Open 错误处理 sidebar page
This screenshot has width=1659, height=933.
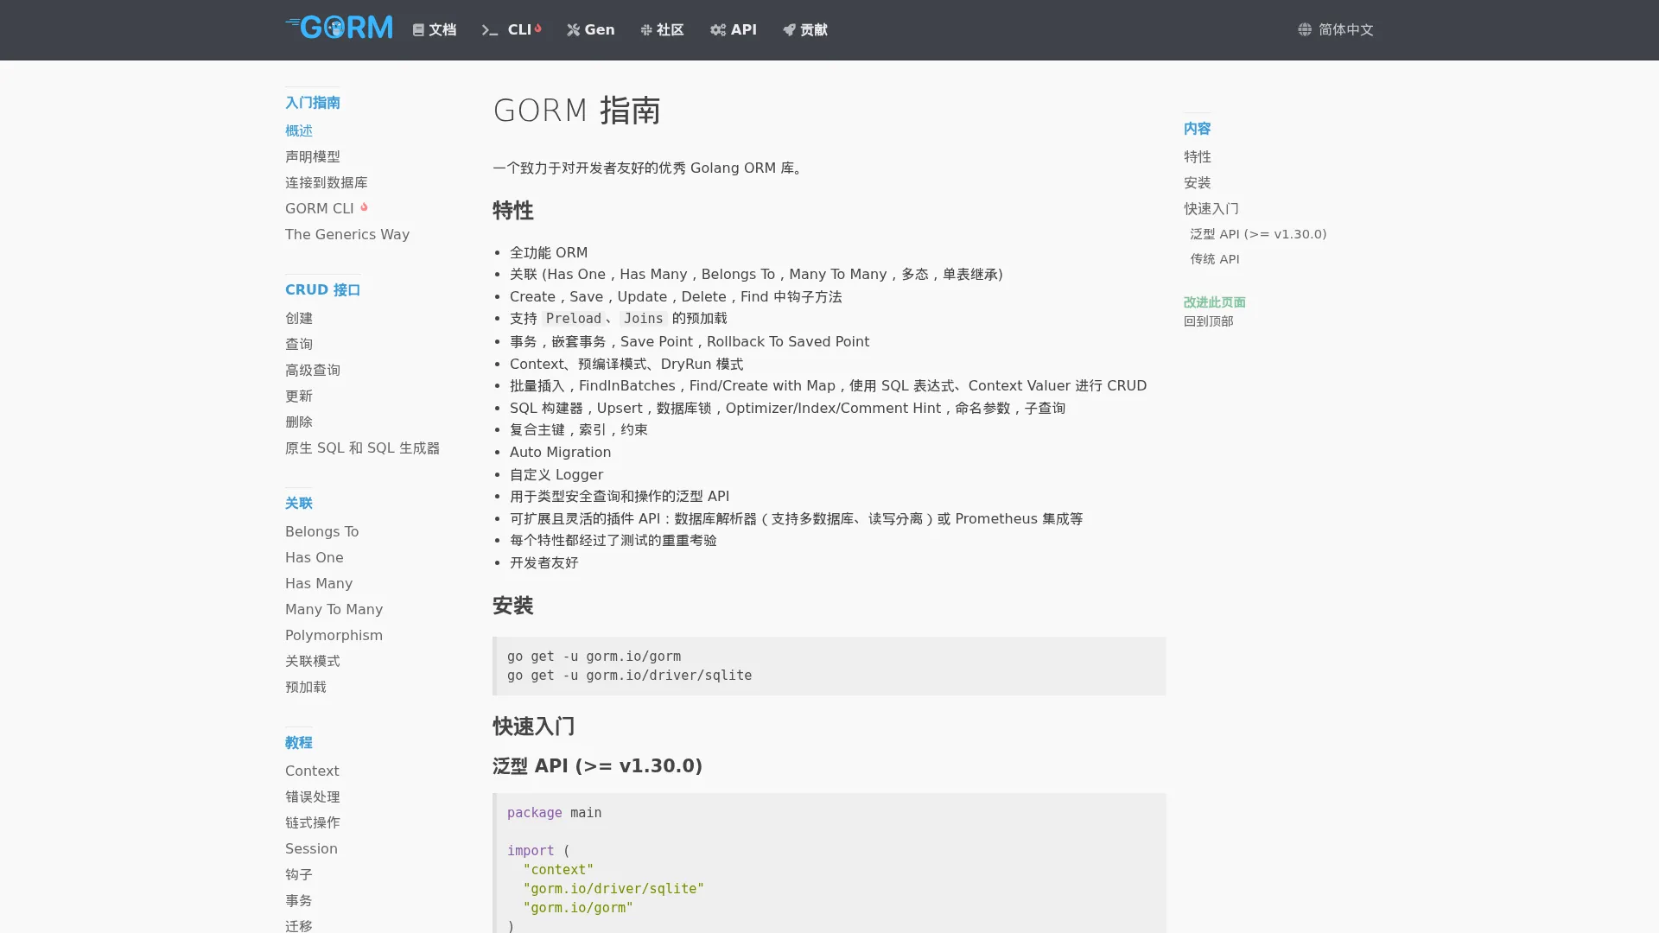point(313,797)
